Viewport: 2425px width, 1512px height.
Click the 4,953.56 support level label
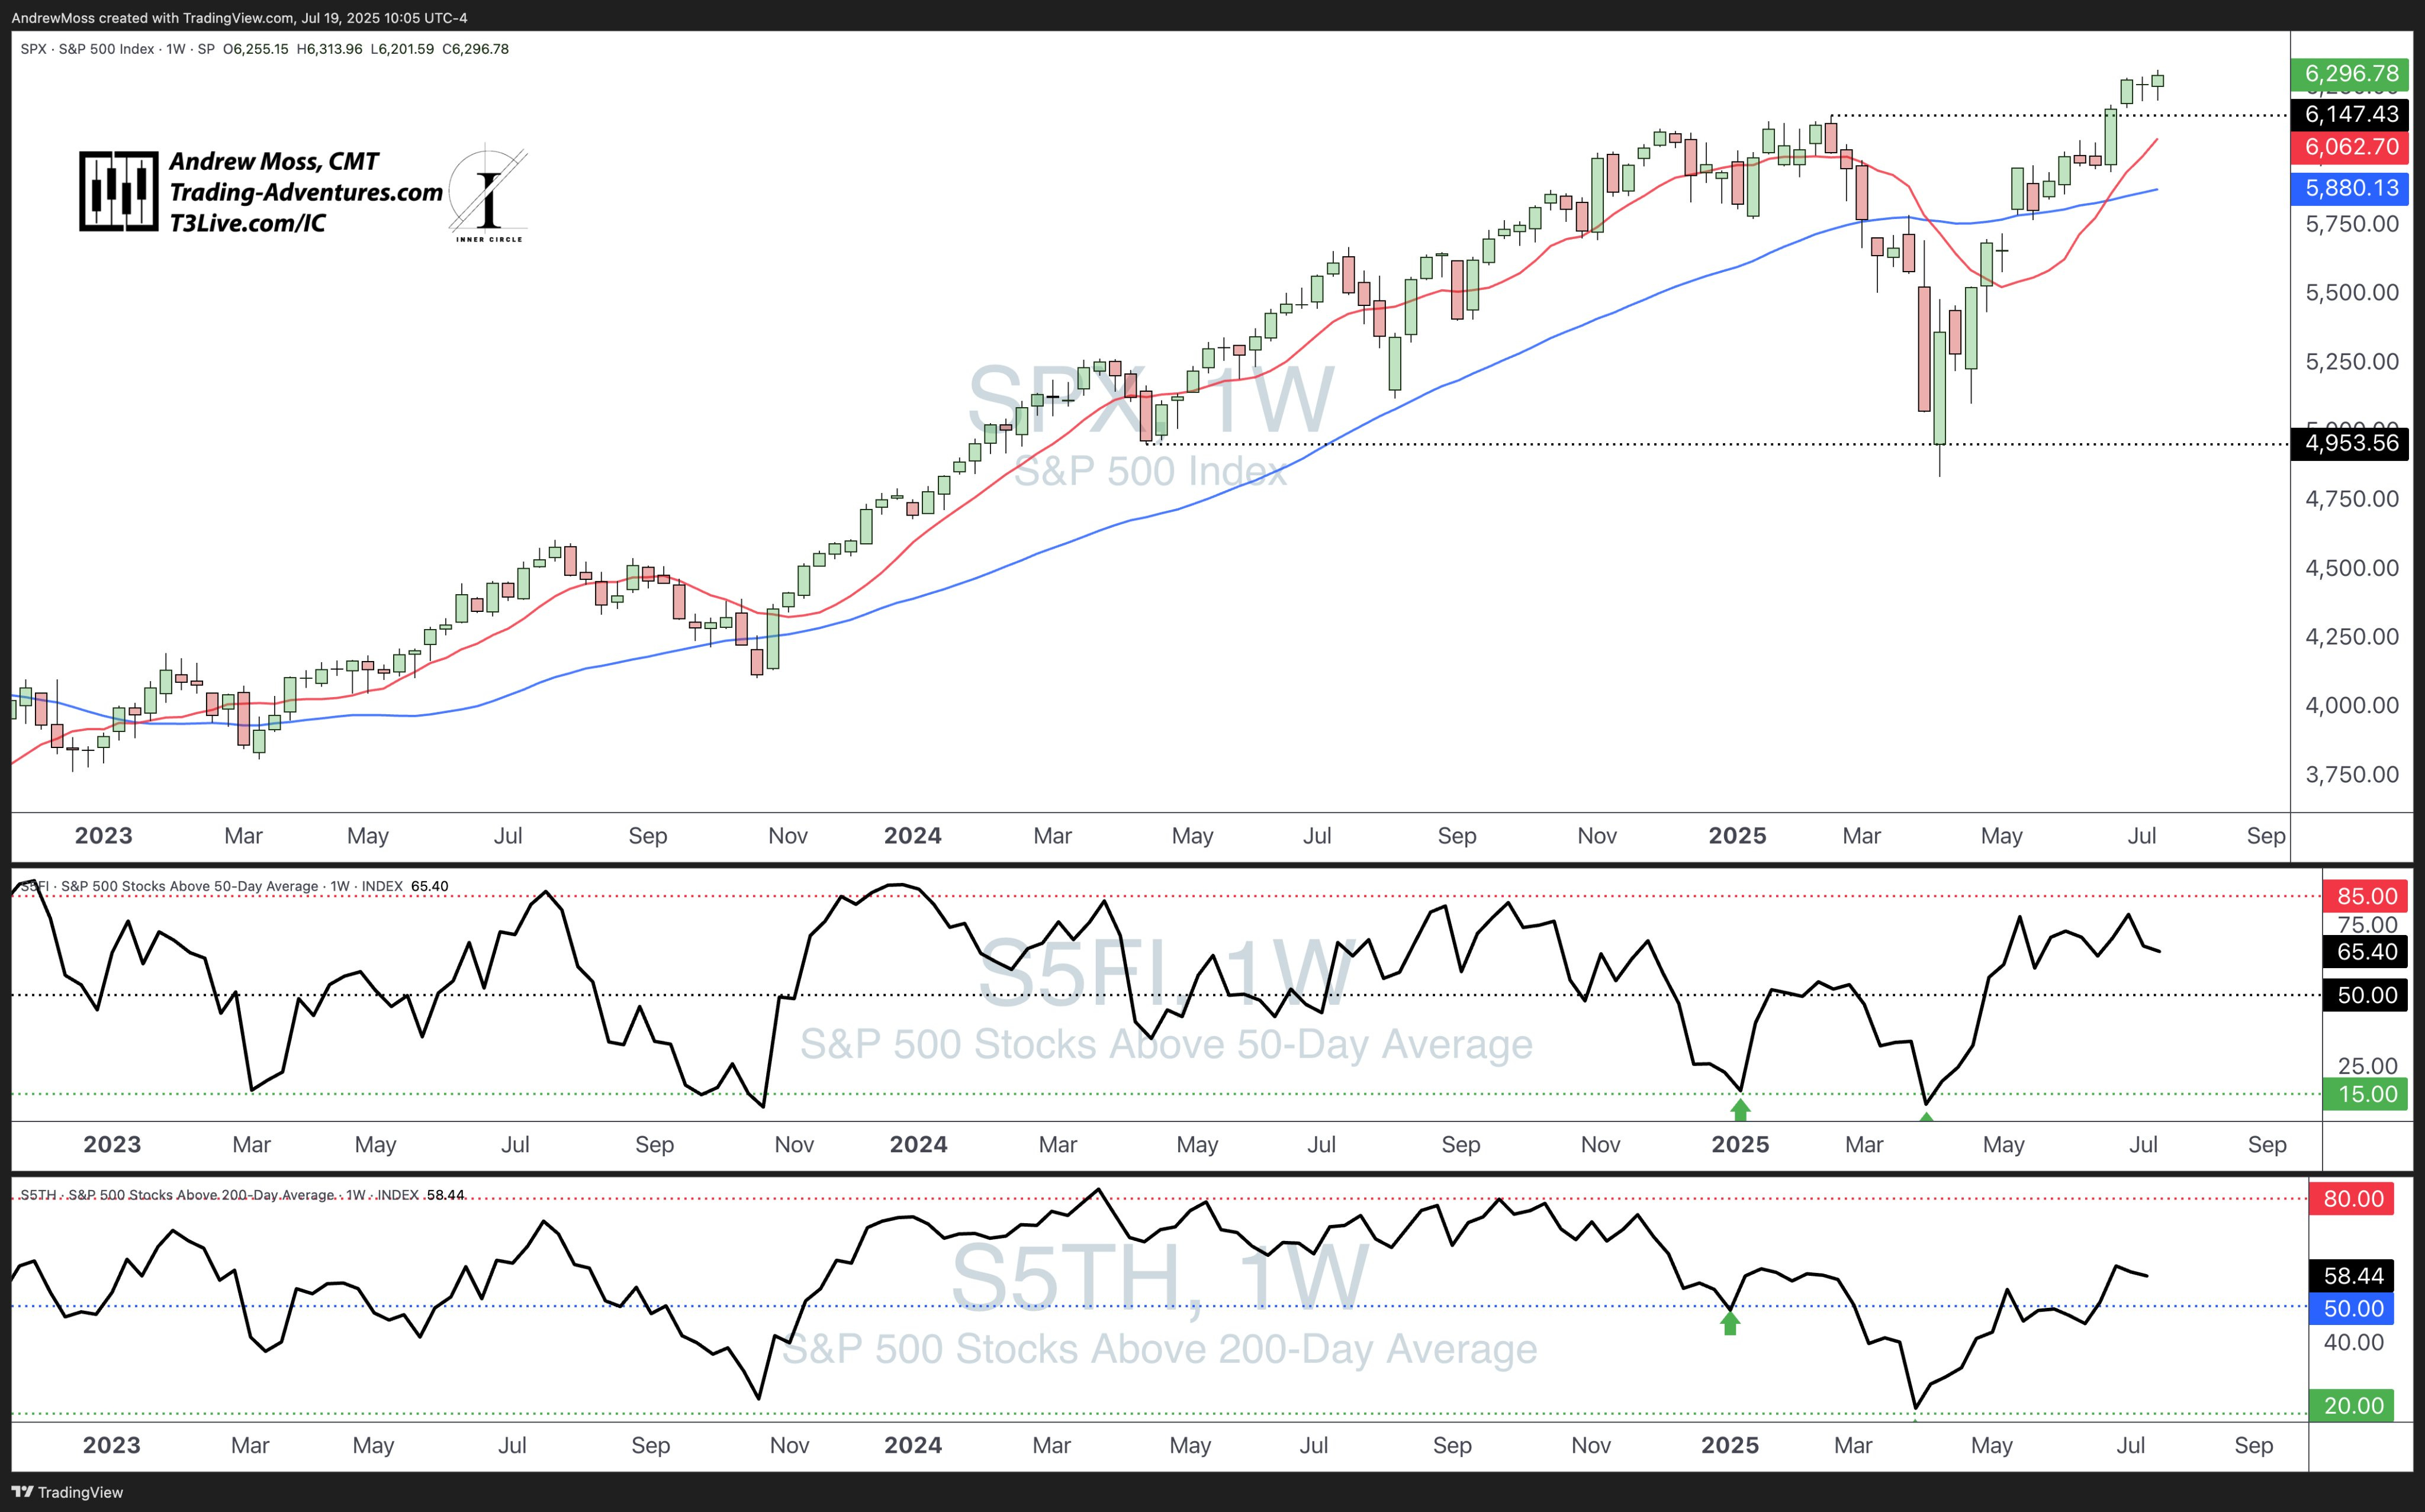[x=2350, y=443]
